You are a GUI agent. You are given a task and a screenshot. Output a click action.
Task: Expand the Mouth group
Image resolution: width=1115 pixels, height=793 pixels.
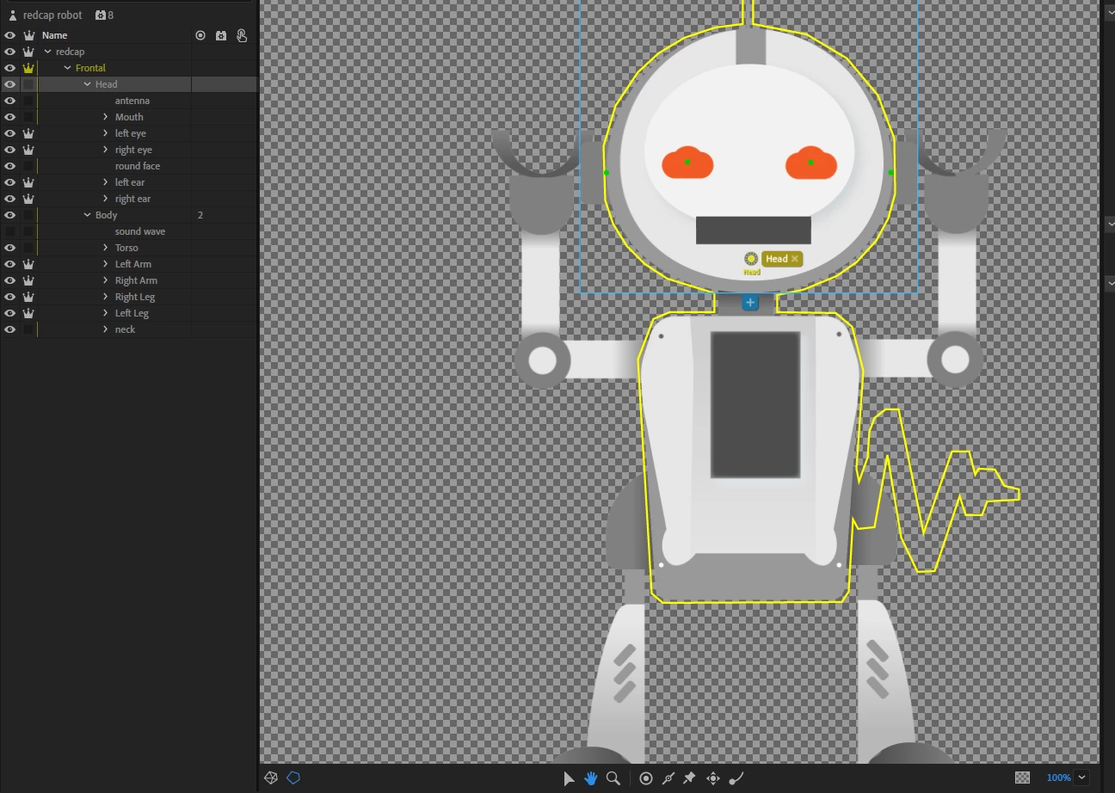coord(106,117)
